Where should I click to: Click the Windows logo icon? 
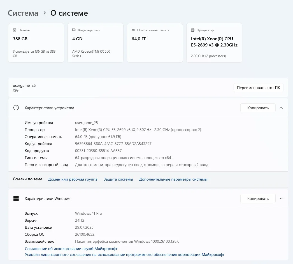16,198
